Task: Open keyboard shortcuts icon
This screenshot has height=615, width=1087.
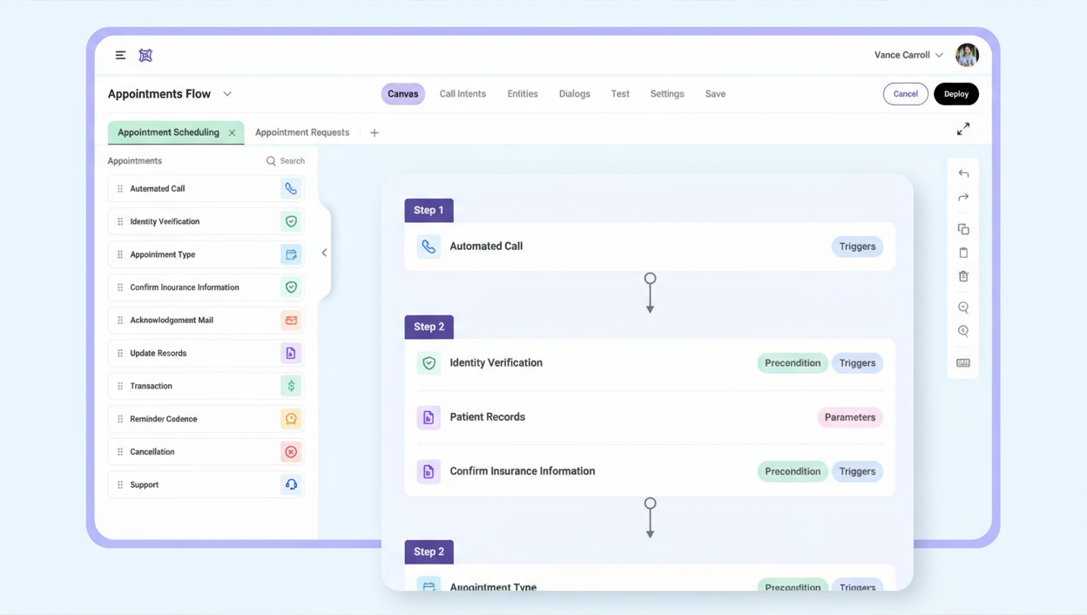Action: (963, 363)
